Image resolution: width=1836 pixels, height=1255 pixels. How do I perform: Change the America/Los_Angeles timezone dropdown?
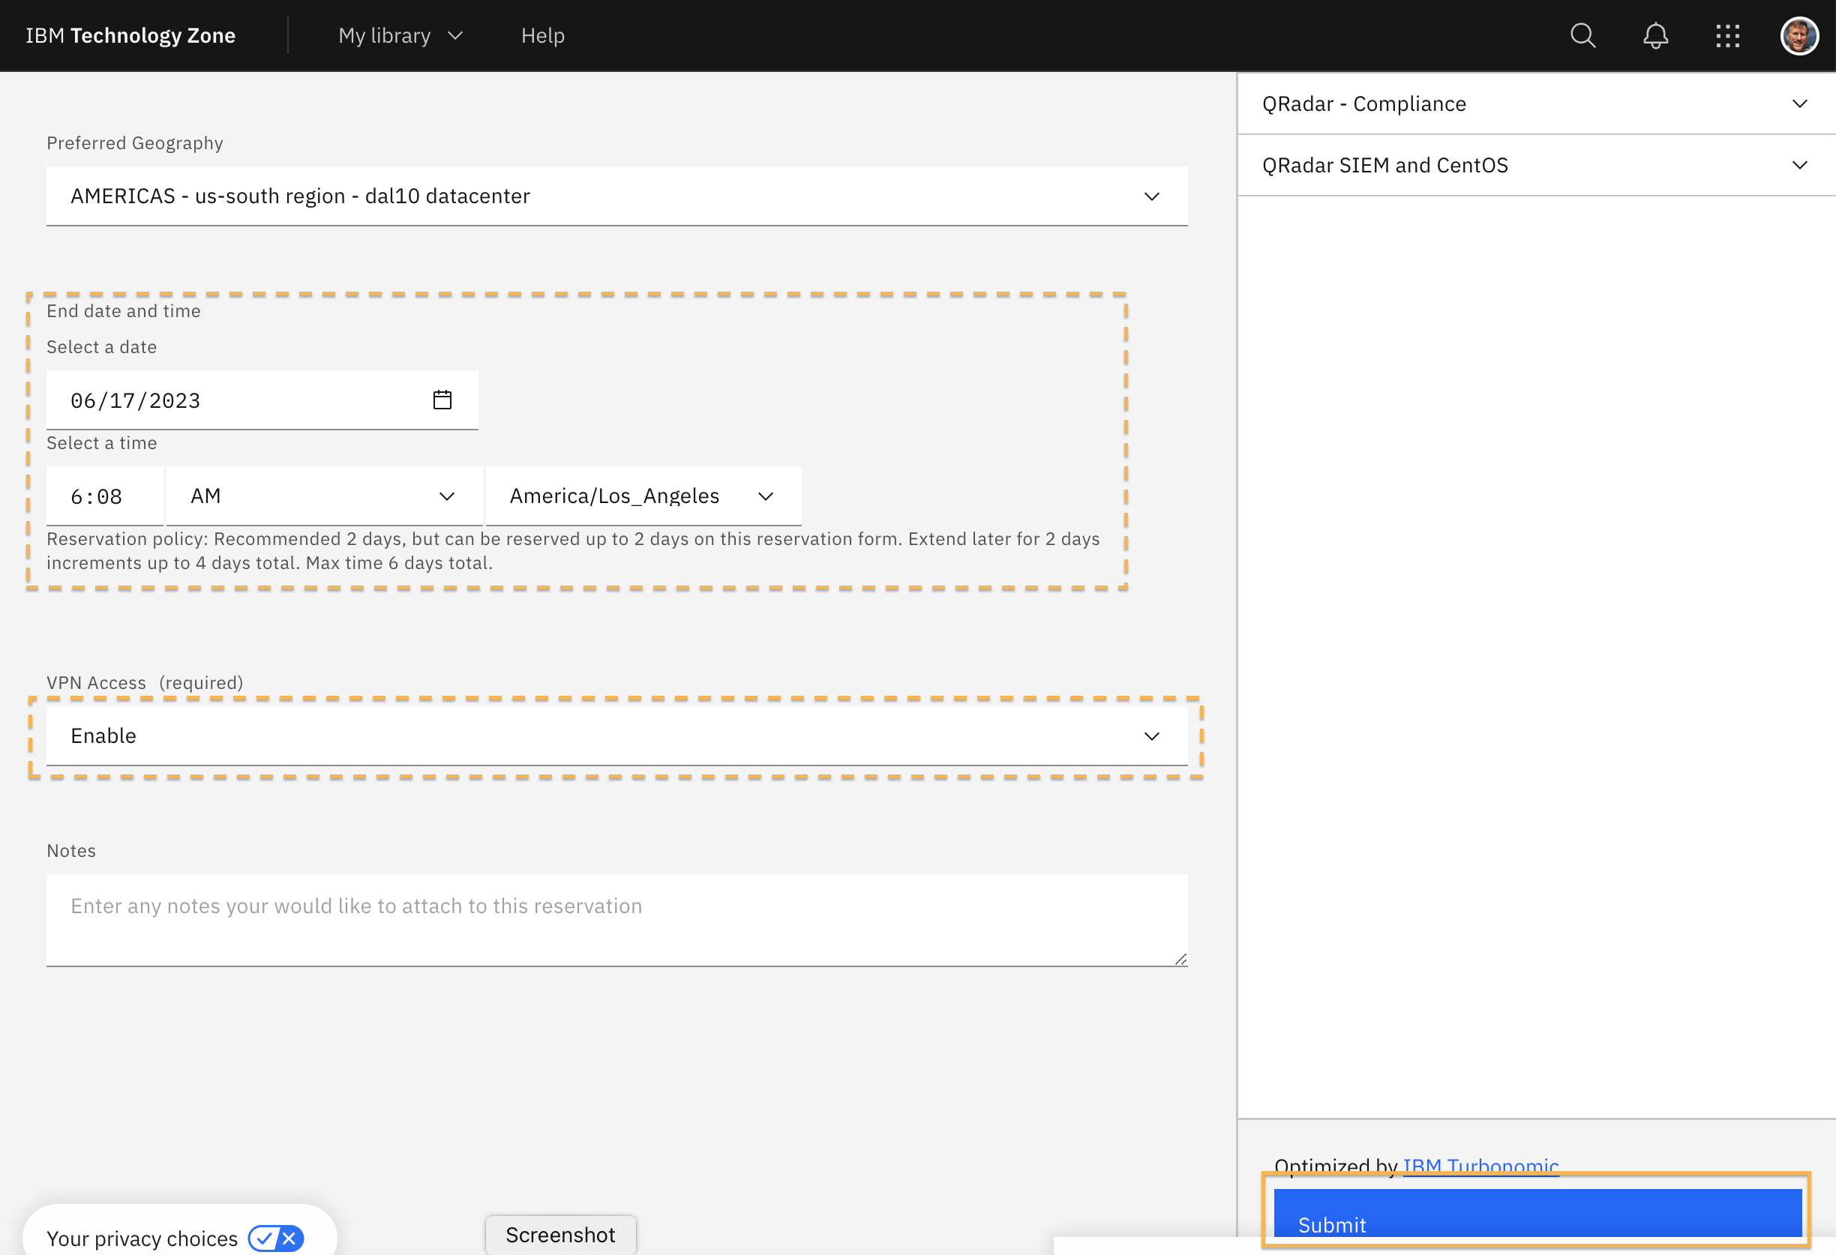pos(642,496)
